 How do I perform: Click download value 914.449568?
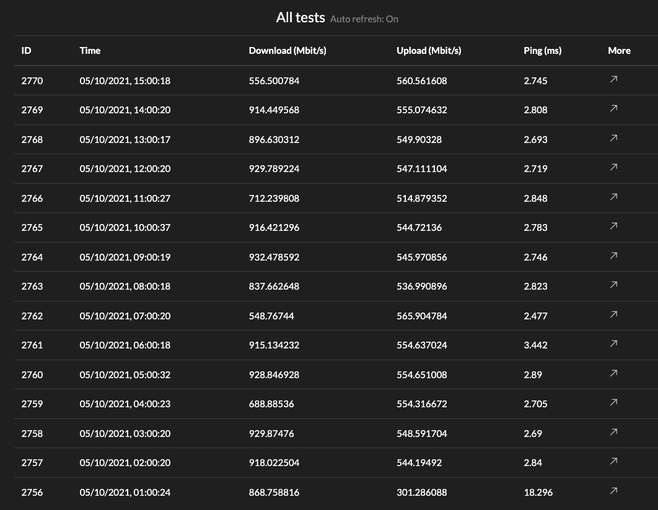(x=274, y=110)
